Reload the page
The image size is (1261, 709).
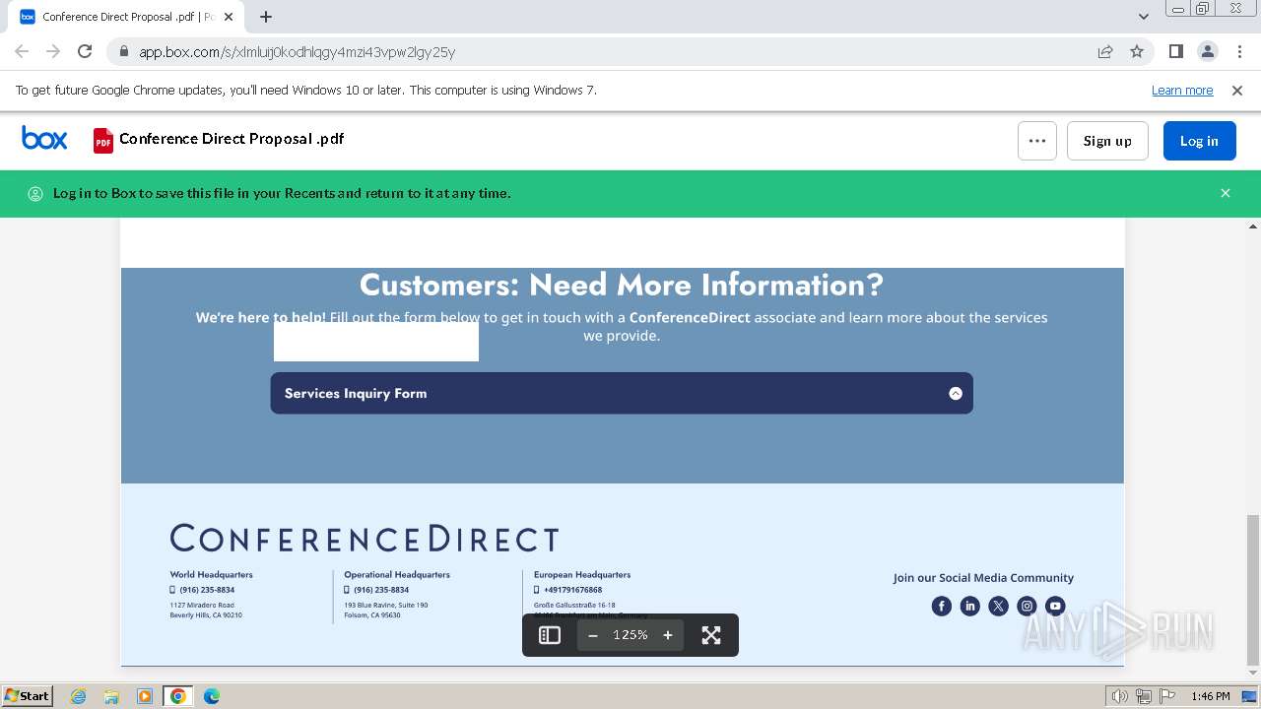pyautogui.click(x=85, y=51)
